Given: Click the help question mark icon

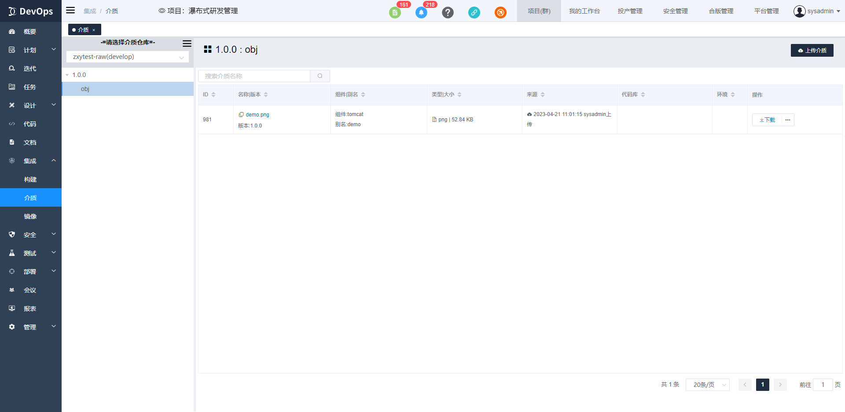Looking at the screenshot, I should 448,12.
